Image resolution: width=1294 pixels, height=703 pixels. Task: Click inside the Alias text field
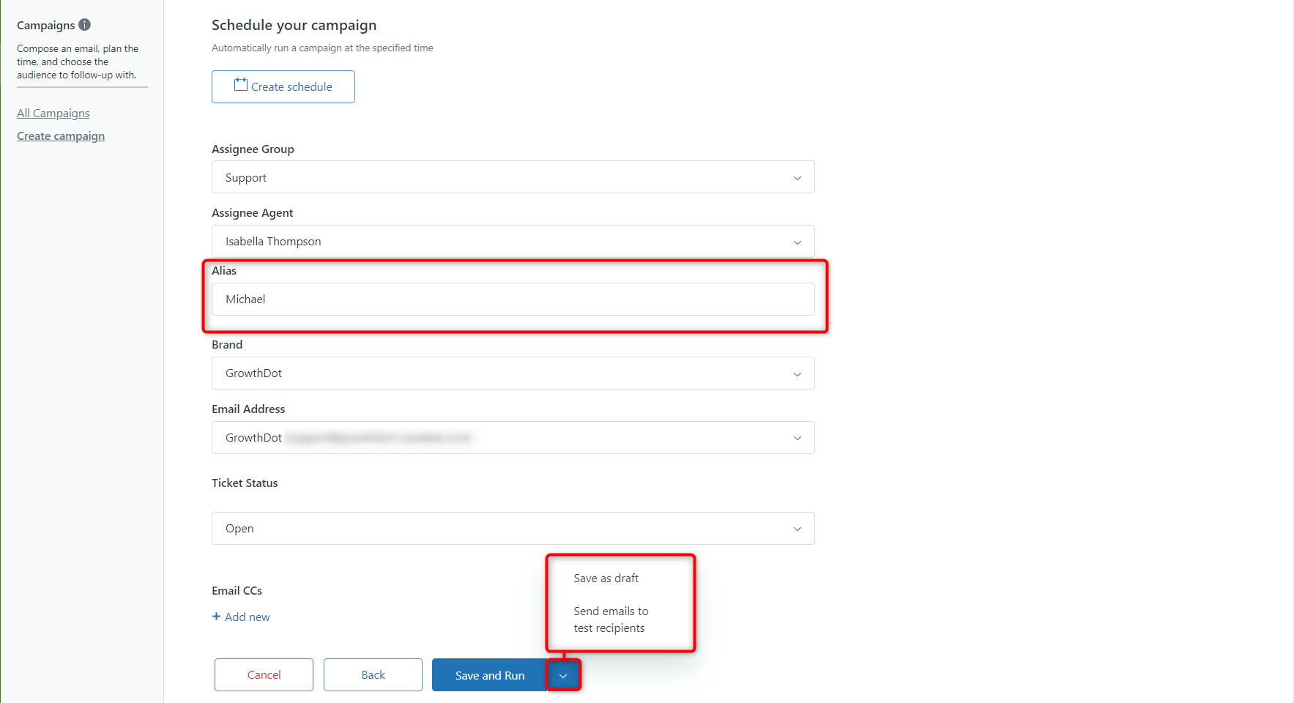(x=513, y=299)
